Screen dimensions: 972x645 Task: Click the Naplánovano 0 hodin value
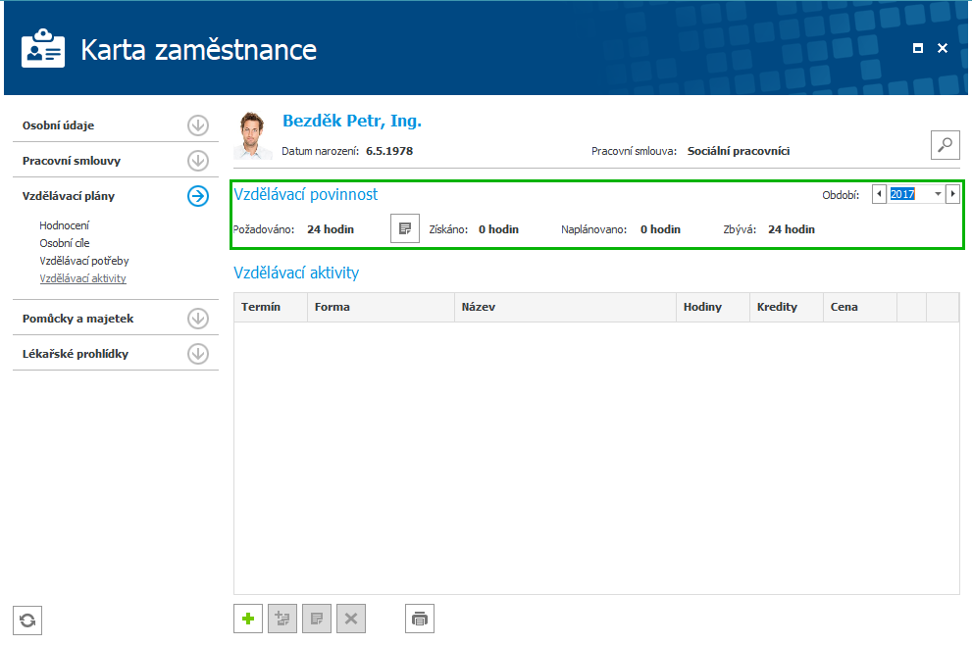660,229
